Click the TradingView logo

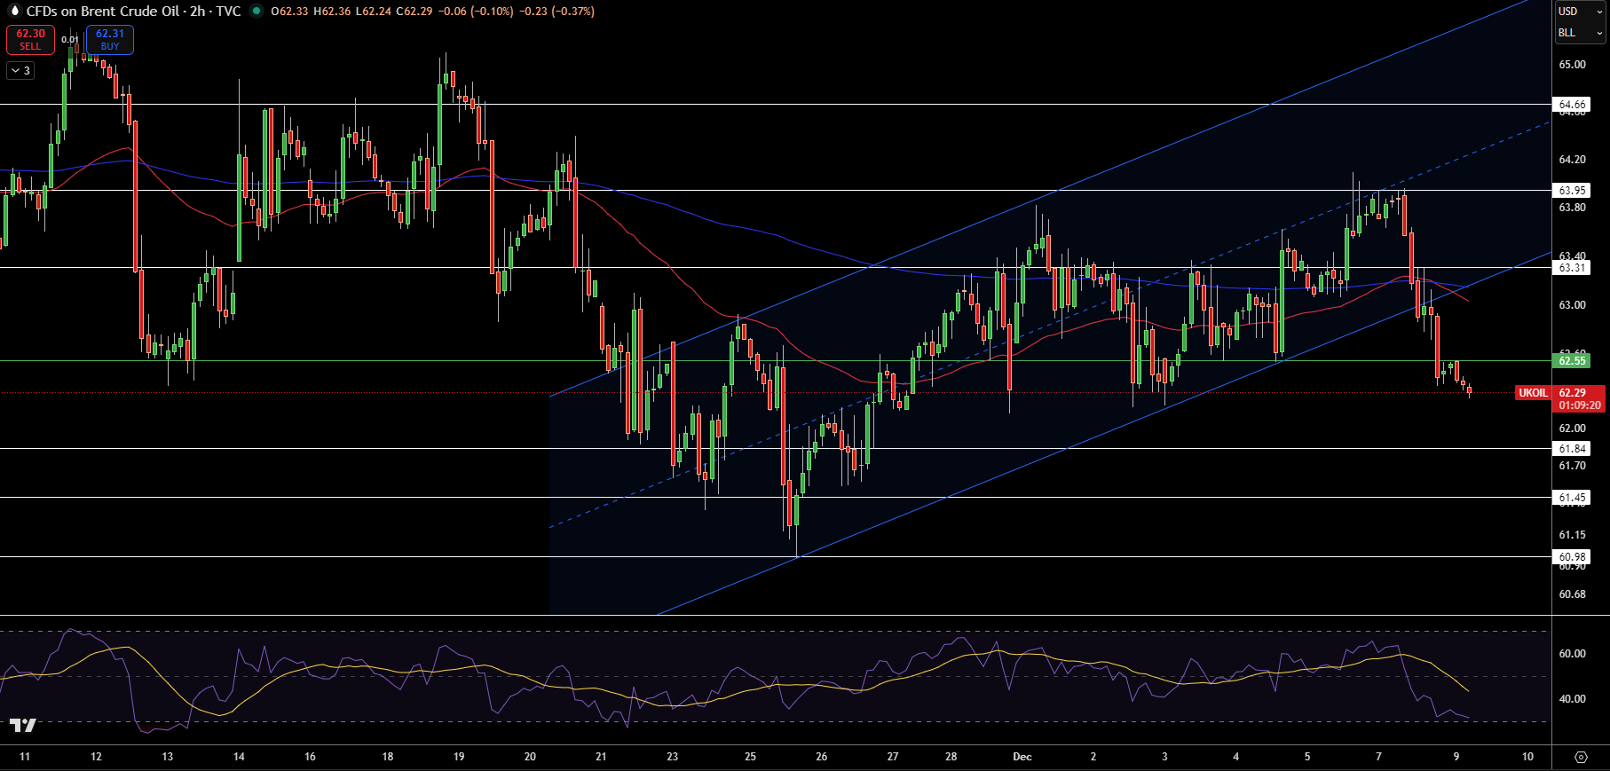click(x=23, y=726)
